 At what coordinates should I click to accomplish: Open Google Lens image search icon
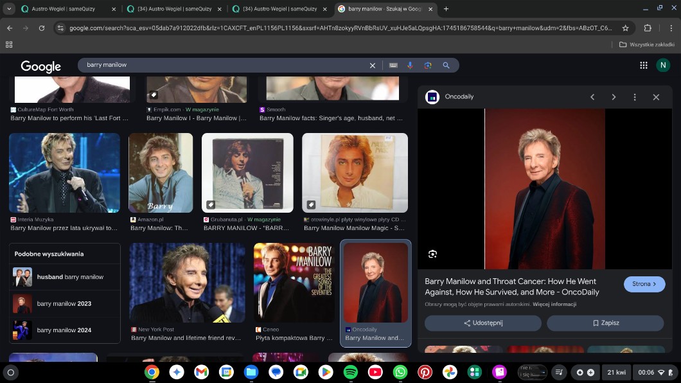pyautogui.click(x=428, y=65)
